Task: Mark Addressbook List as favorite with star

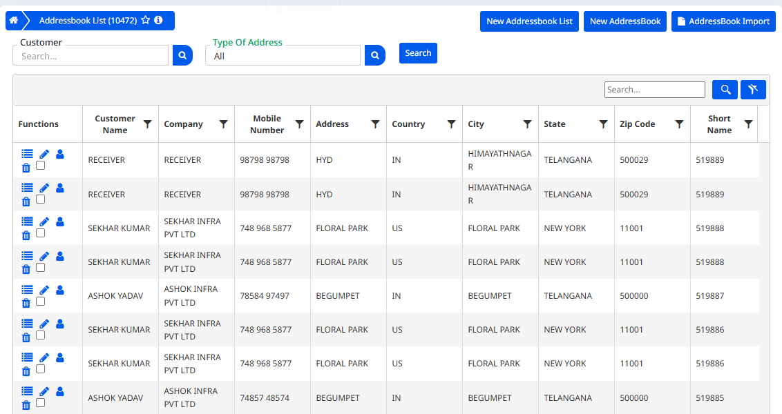Action: [146, 21]
